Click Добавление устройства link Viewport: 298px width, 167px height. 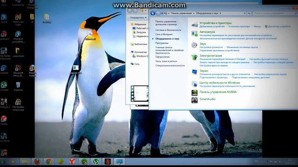click(x=212, y=26)
